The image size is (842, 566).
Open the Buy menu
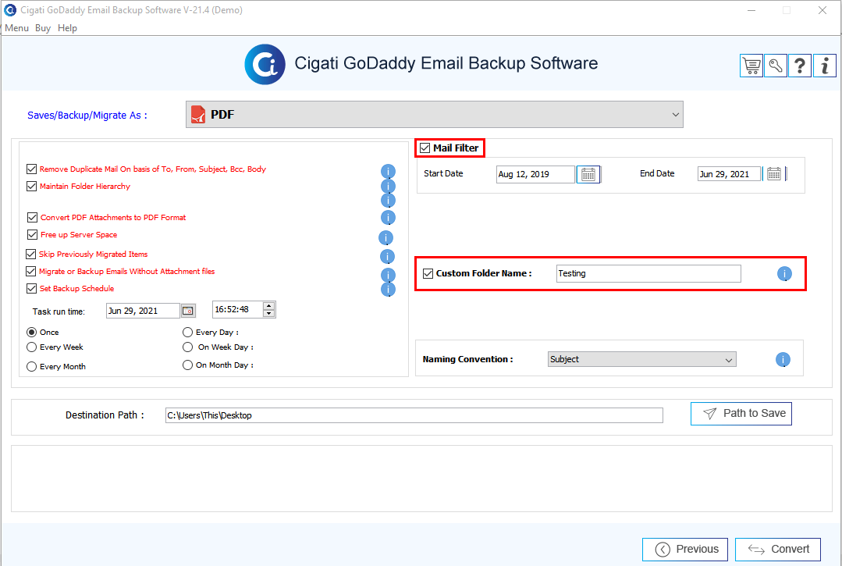pyautogui.click(x=43, y=28)
